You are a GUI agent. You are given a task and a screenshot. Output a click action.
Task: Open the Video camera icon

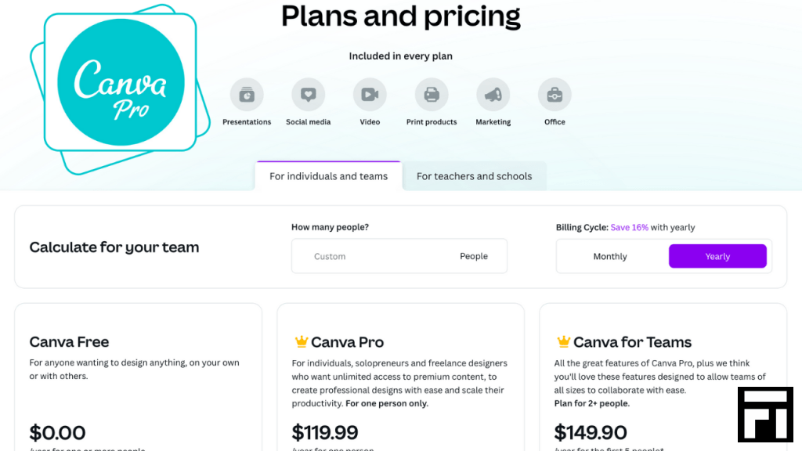click(370, 95)
